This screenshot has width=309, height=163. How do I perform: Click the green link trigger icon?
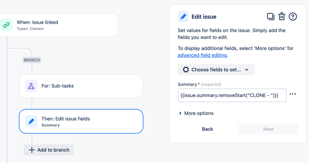[x=6, y=25]
